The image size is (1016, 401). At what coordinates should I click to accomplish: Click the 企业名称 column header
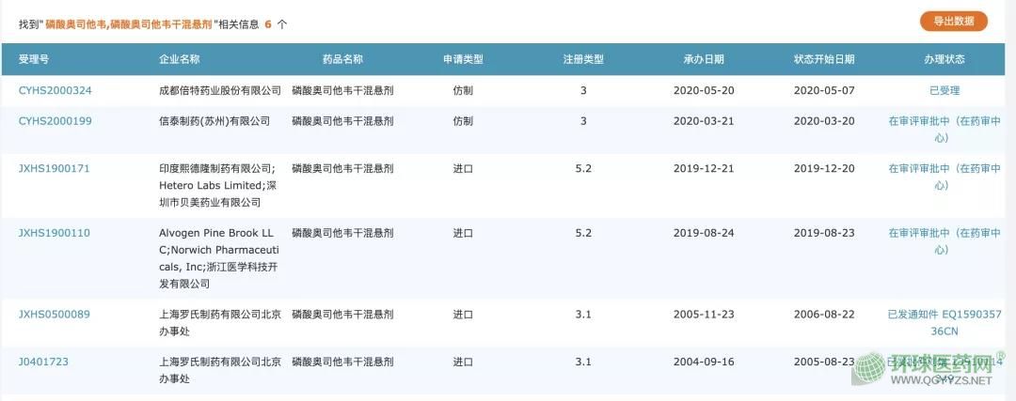[x=180, y=59]
